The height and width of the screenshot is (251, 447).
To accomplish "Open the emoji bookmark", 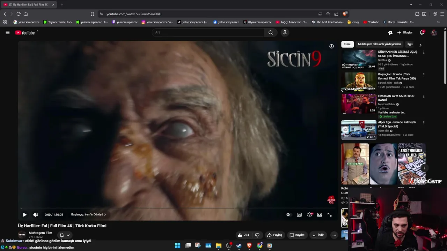I will [353, 22].
